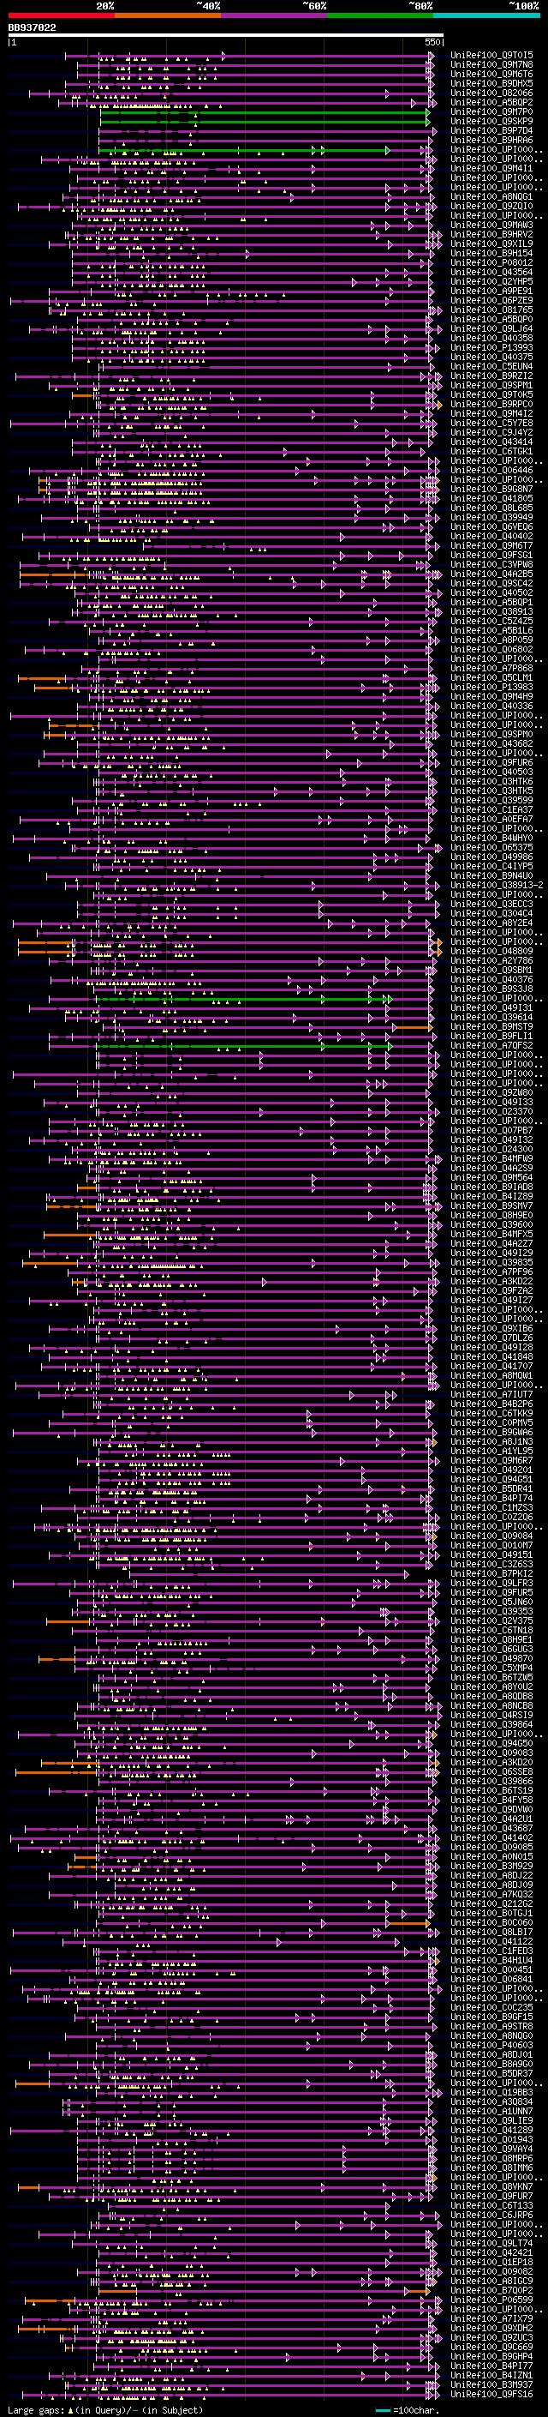Image resolution: width=548 pixels, height=2417 pixels.
Task: Click the cyan ~100% identity legend segment
Action: tap(486, 16)
